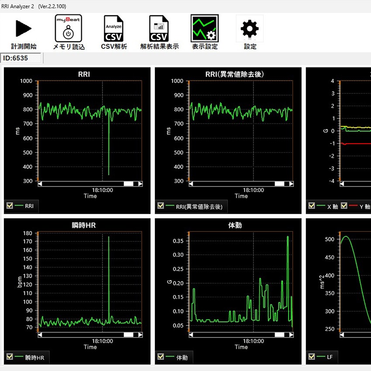This screenshot has width=371, height=371.
Task: Enable the RRI(異常値除去後) checkbox
Action: click(x=161, y=206)
